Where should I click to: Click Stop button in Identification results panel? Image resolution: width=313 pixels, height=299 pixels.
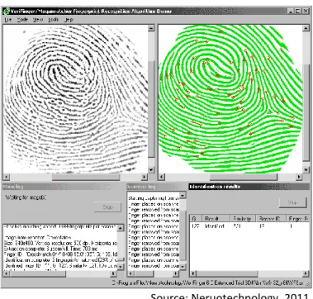point(292,202)
